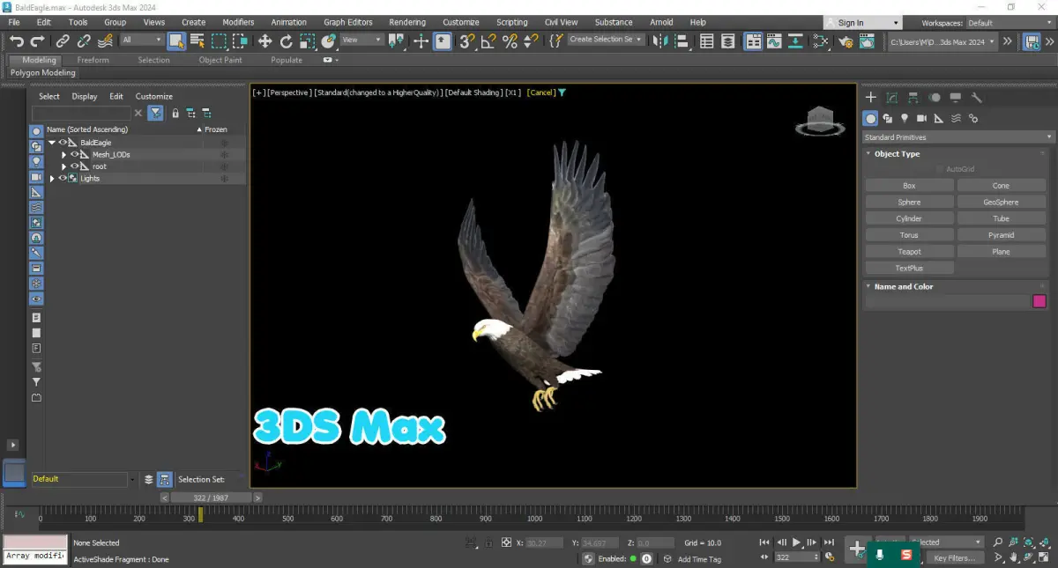The height and width of the screenshot is (568, 1058).
Task: Open the Schematic View icon
Action: pos(820,41)
